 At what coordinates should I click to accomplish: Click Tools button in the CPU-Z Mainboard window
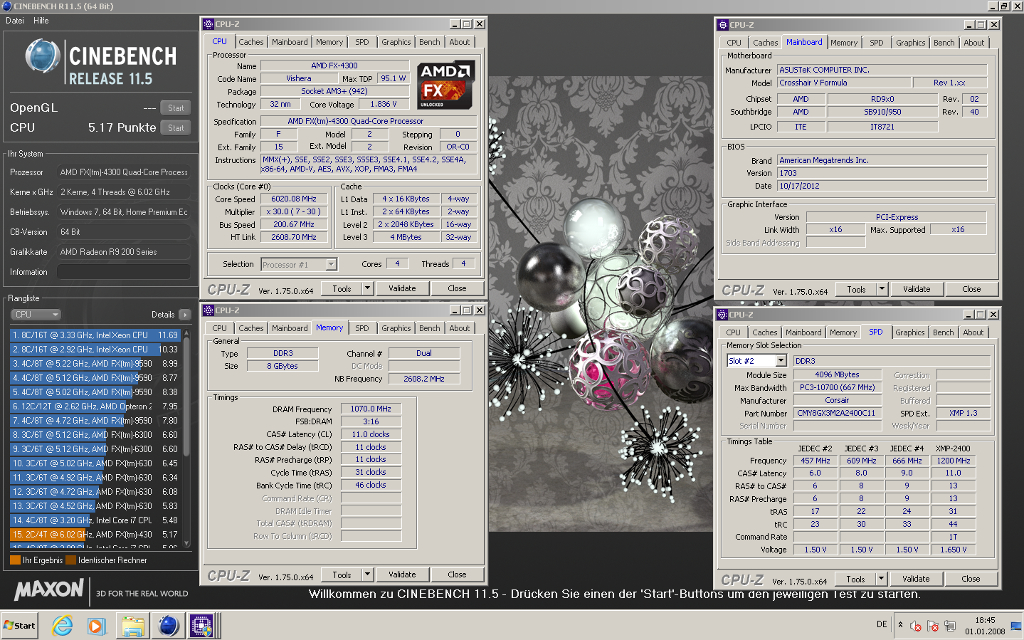[856, 289]
